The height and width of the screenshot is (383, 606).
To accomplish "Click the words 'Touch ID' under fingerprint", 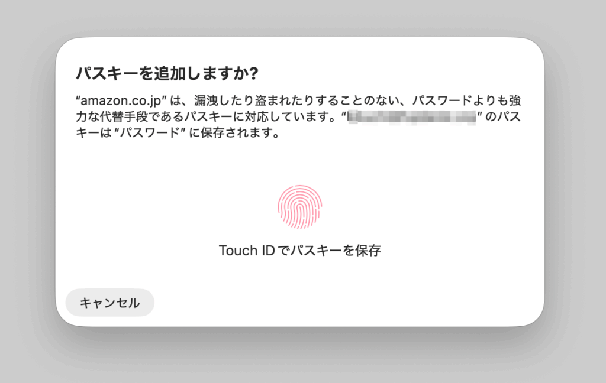I will coord(247,251).
